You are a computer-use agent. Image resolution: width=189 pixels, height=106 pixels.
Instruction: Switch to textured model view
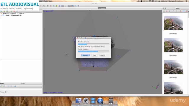click(x=66, y=6)
